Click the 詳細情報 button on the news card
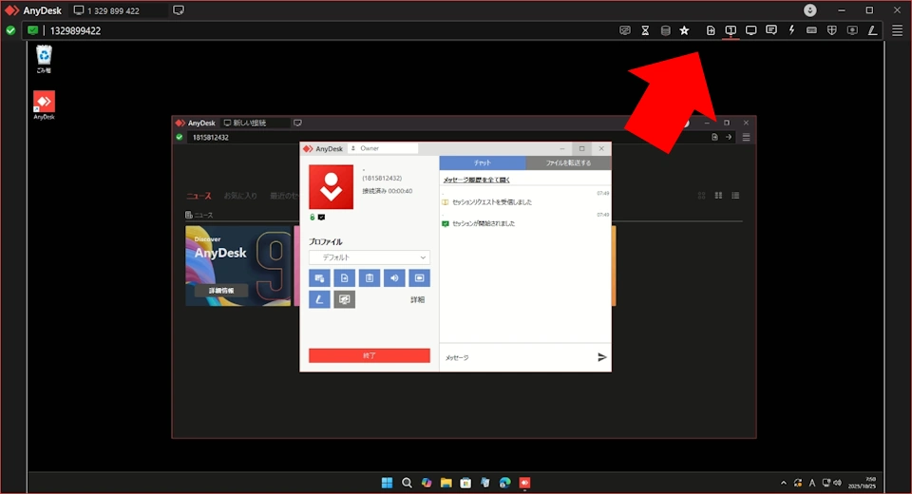This screenshot has width=912, height=494. click(x=221, y=291)
